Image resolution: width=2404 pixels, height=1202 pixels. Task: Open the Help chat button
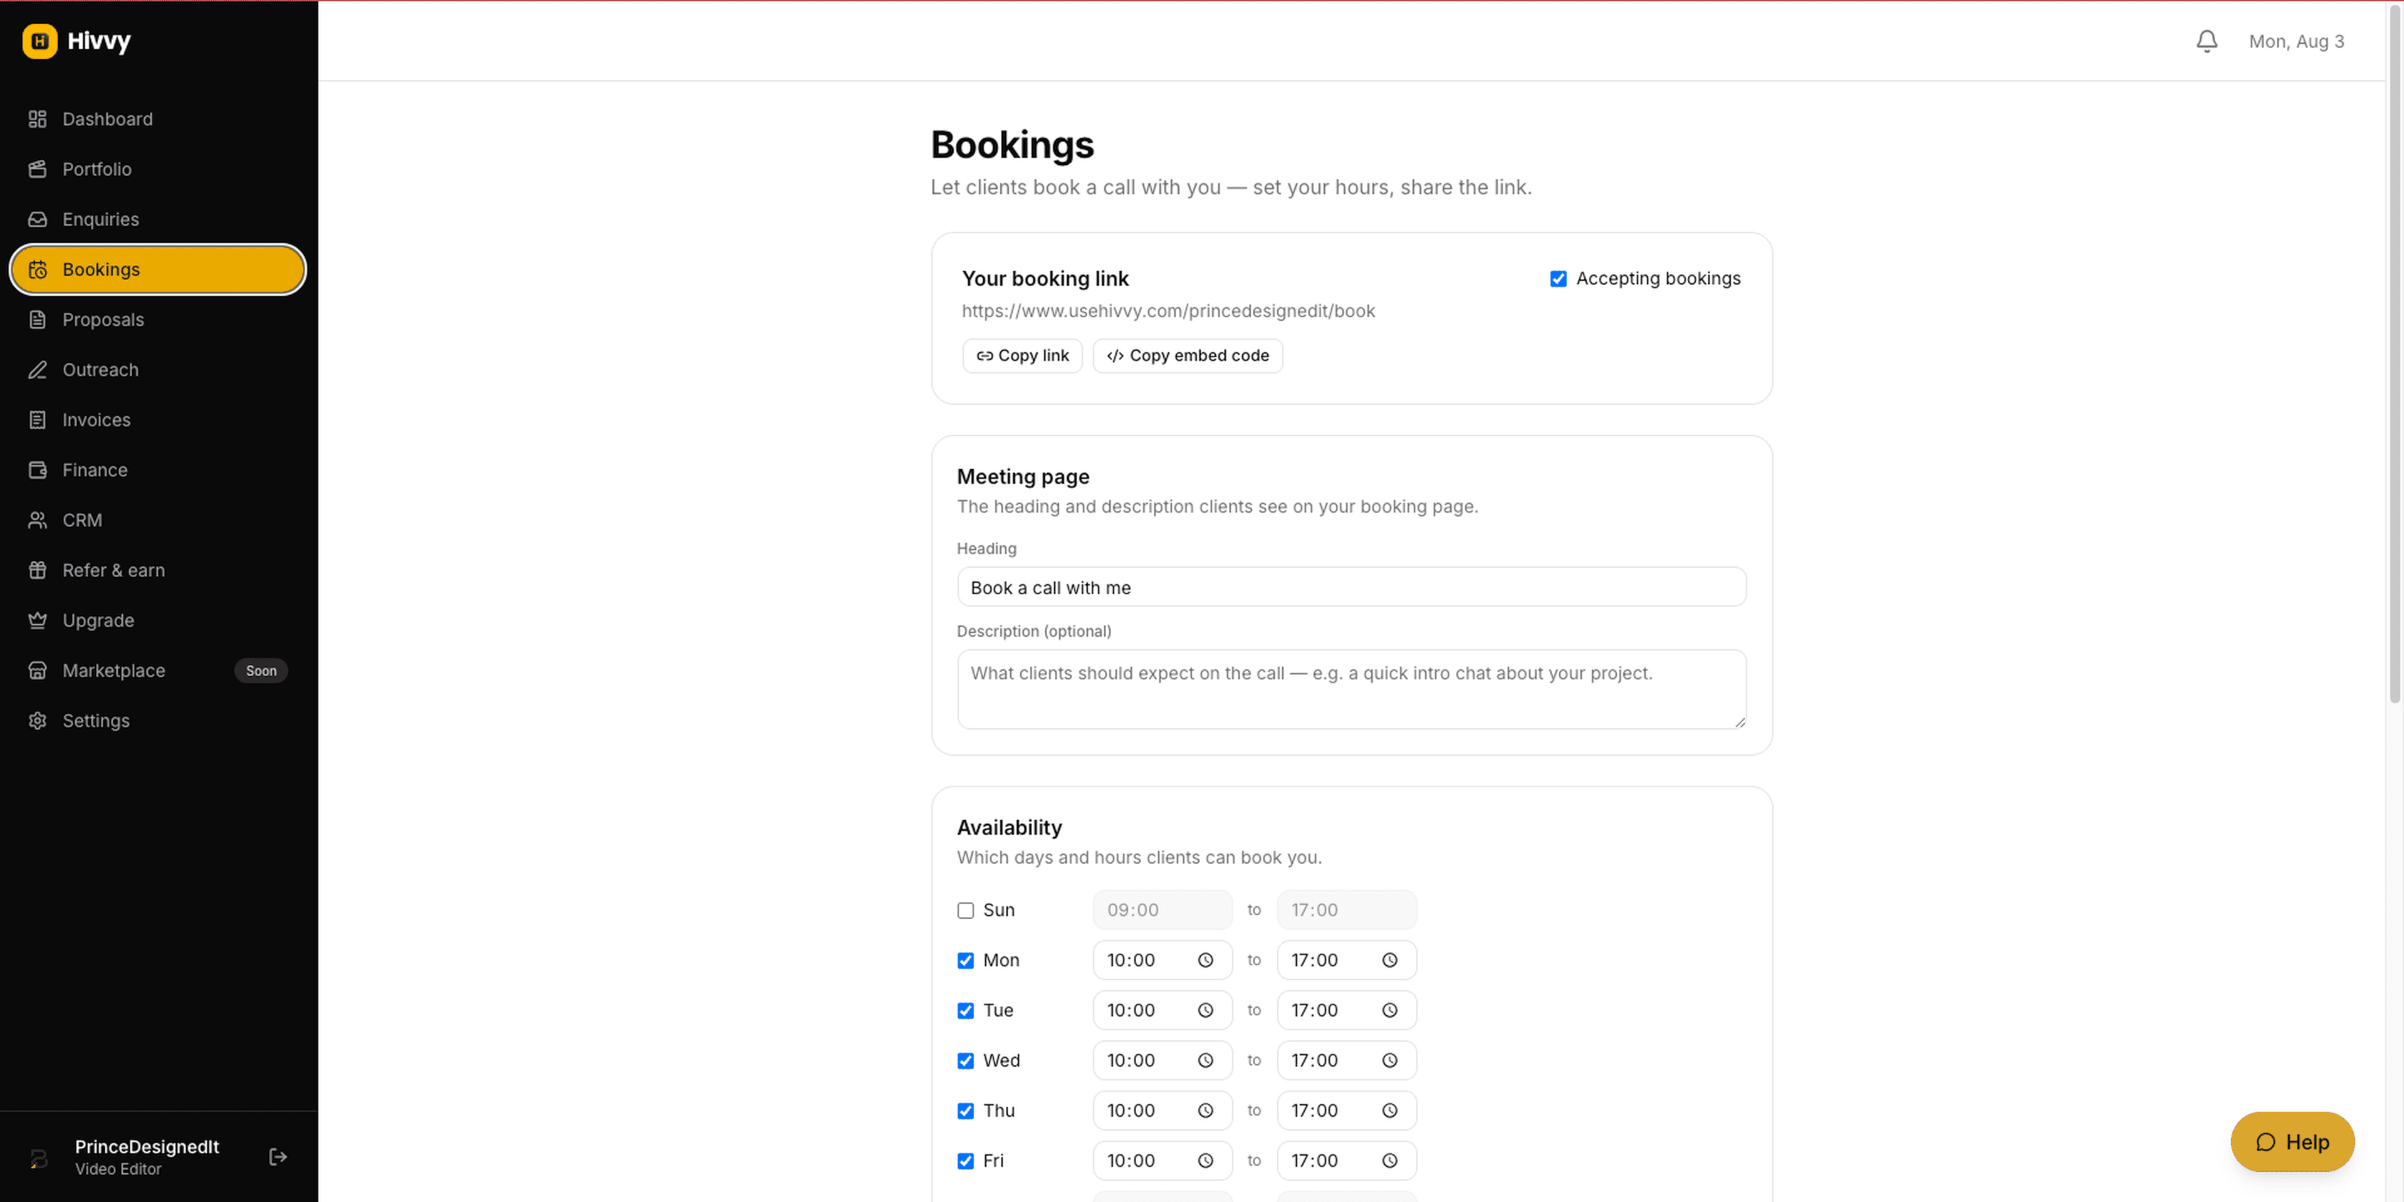(2292, 1141)
